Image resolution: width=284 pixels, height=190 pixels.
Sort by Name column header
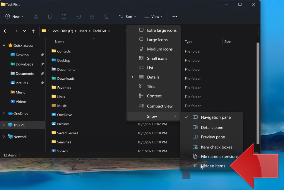60,42
